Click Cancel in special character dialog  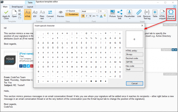click(134, 83)
